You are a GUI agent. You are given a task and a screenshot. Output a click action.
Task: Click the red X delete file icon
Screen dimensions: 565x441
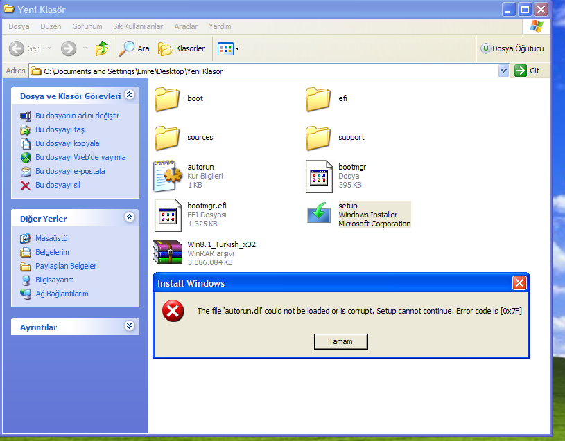(26, 186)
